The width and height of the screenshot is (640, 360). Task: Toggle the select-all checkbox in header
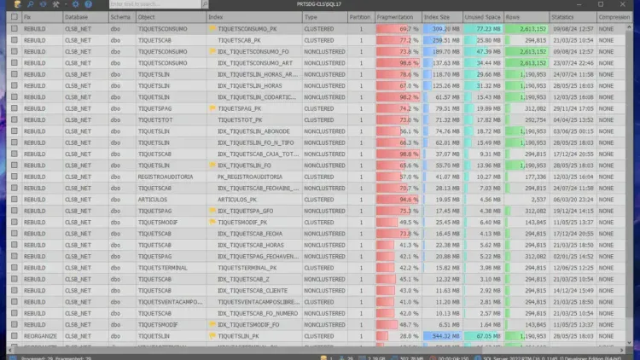13,17
